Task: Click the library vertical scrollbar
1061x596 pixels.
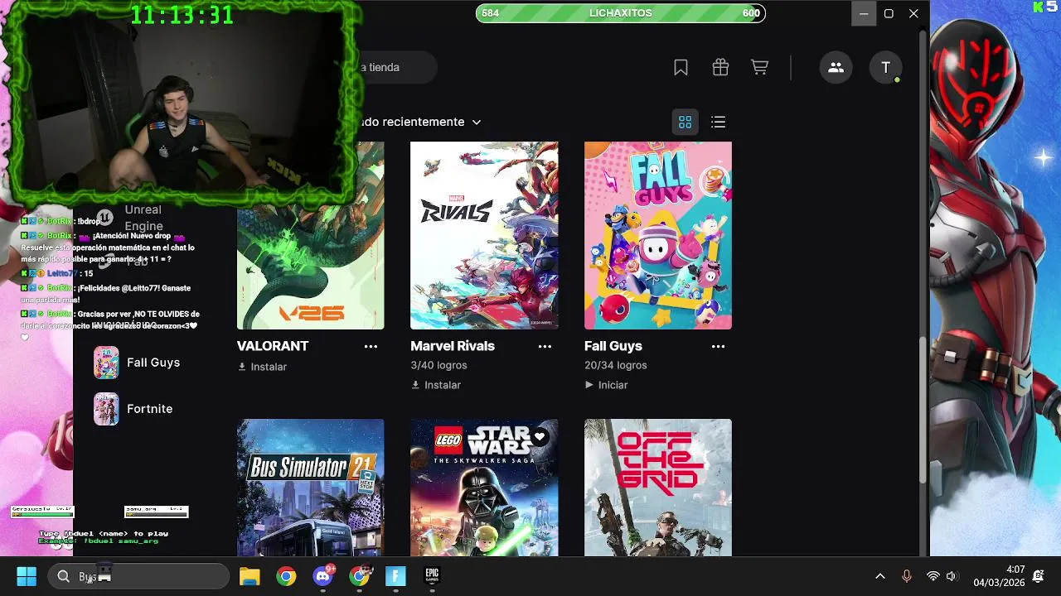Action: (923, 410)
